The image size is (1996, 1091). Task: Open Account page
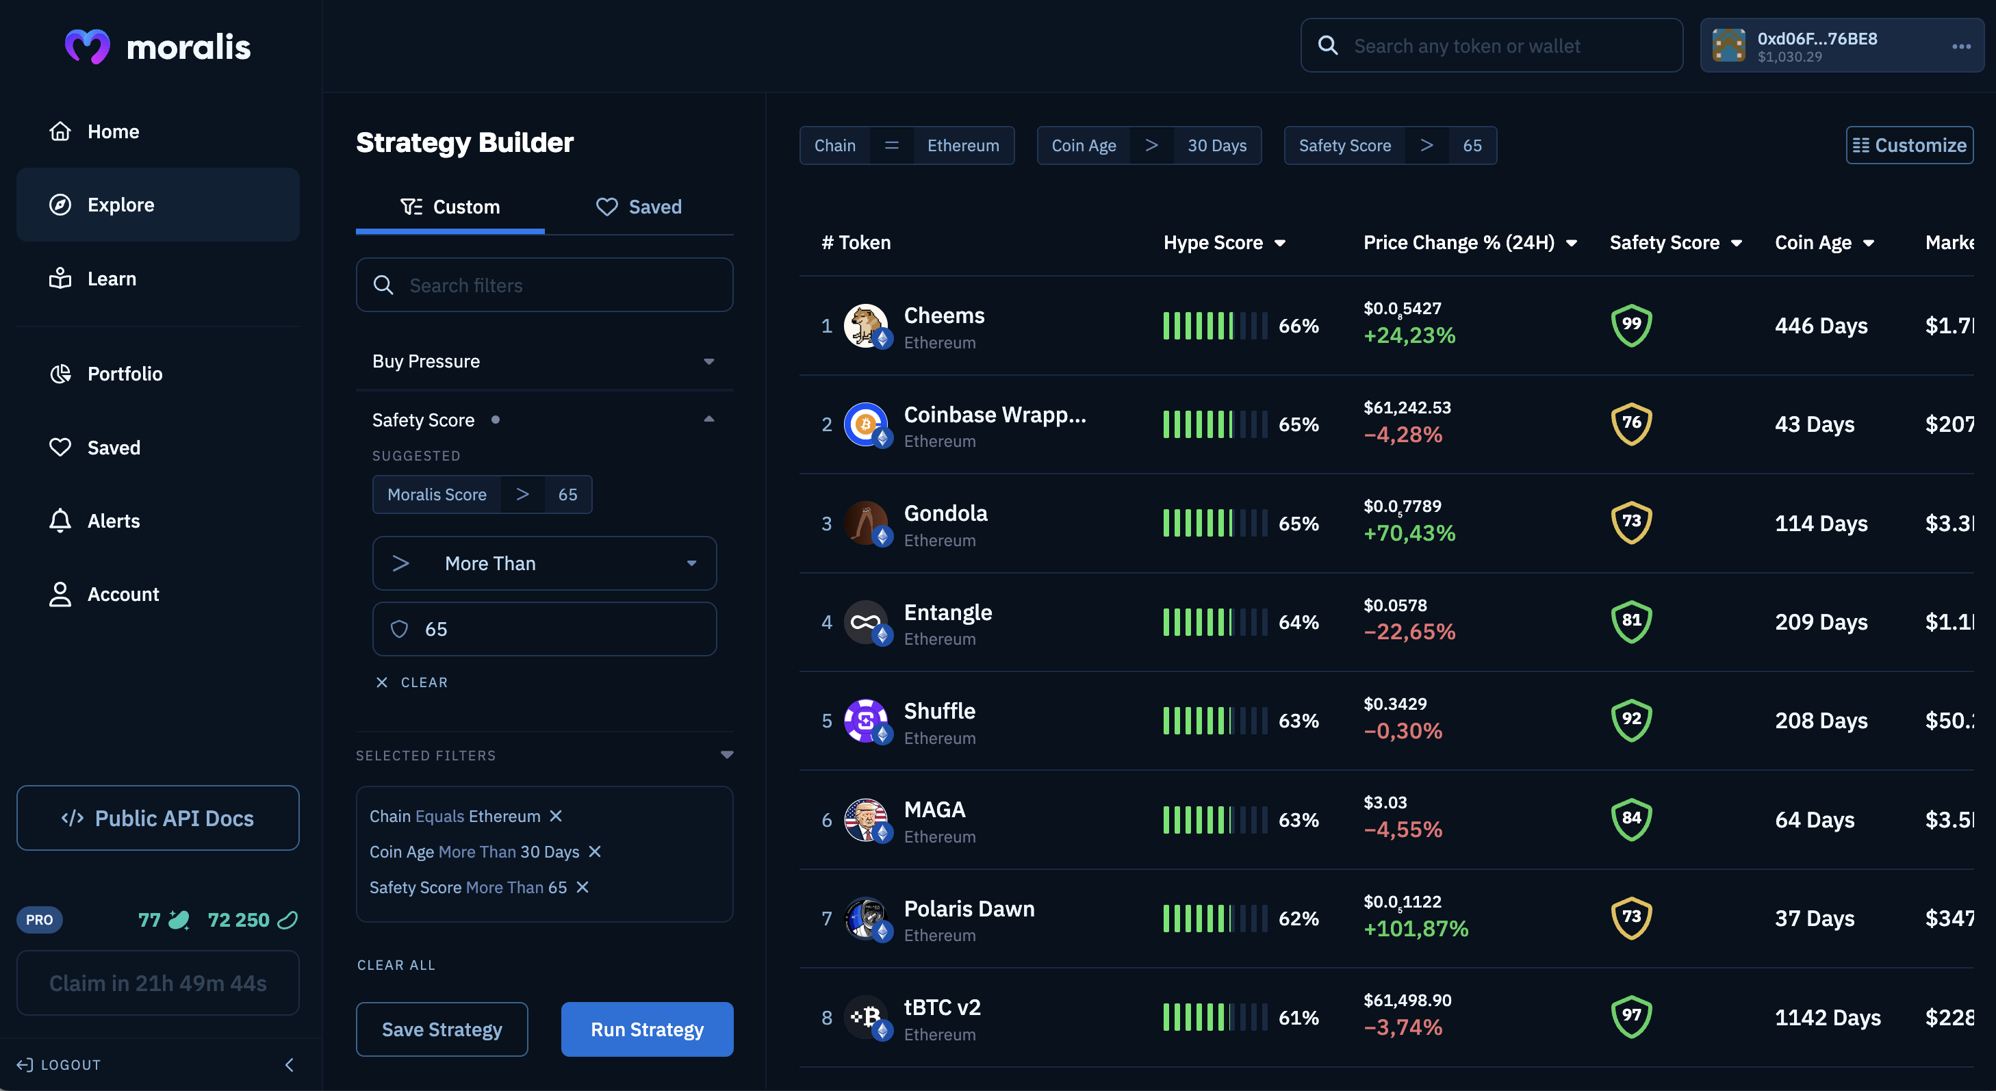coord(158,594)
